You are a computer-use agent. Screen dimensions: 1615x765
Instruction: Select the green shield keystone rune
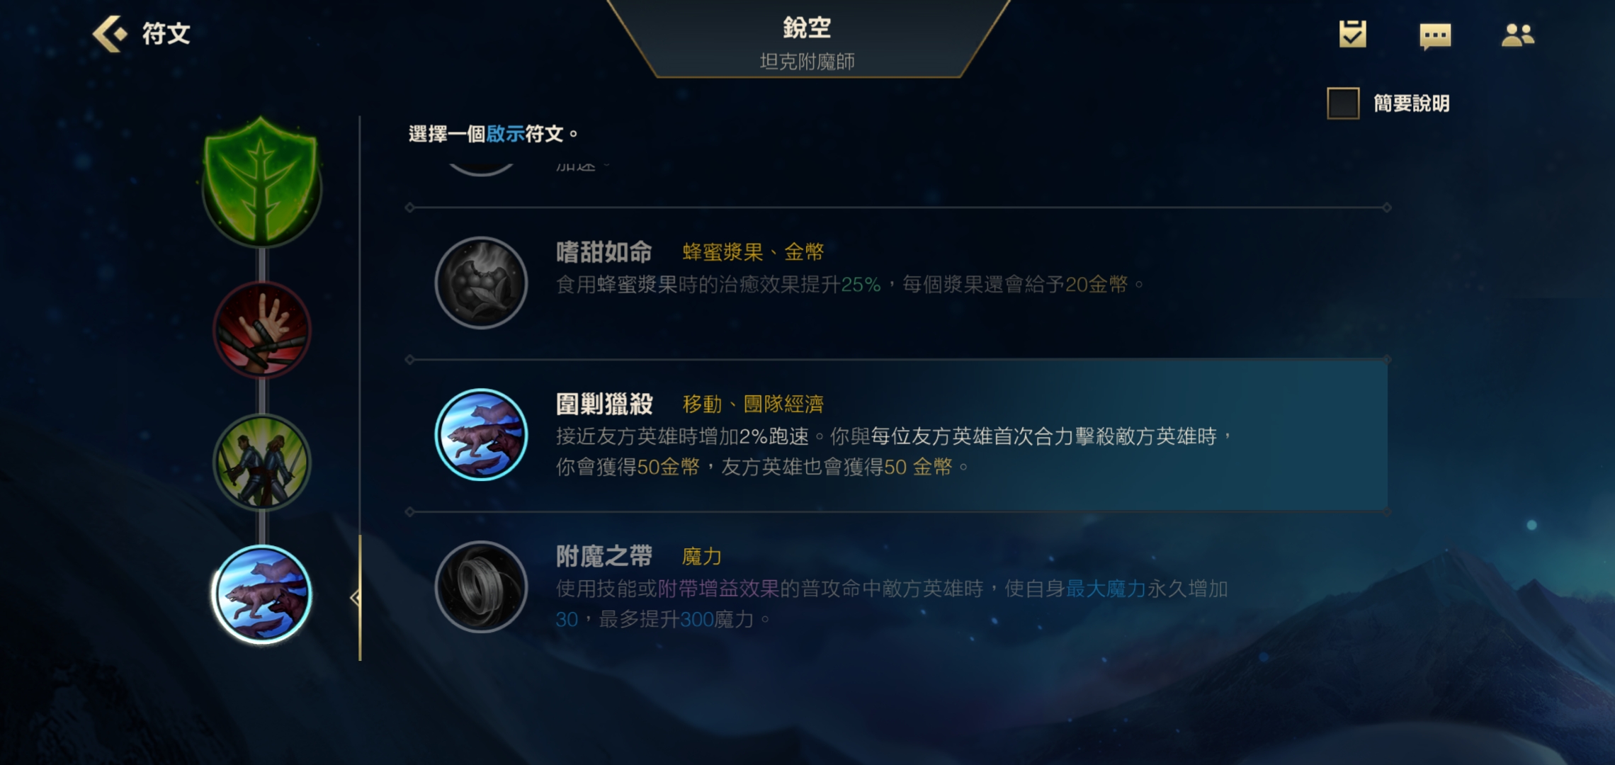click(x=261, y=182)
